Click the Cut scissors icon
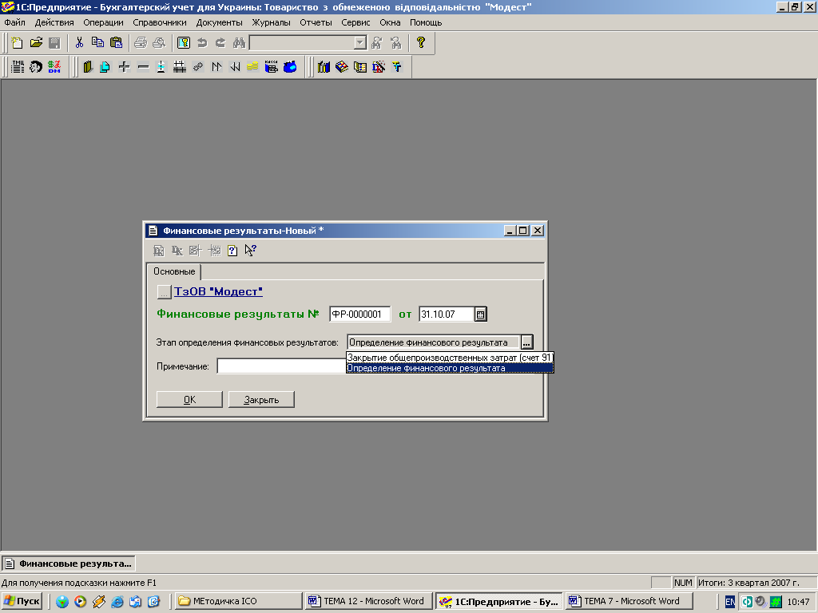818x613 pixels. pos(79,43)
